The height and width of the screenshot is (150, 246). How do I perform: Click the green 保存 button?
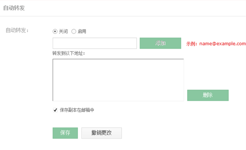(65, 133)
